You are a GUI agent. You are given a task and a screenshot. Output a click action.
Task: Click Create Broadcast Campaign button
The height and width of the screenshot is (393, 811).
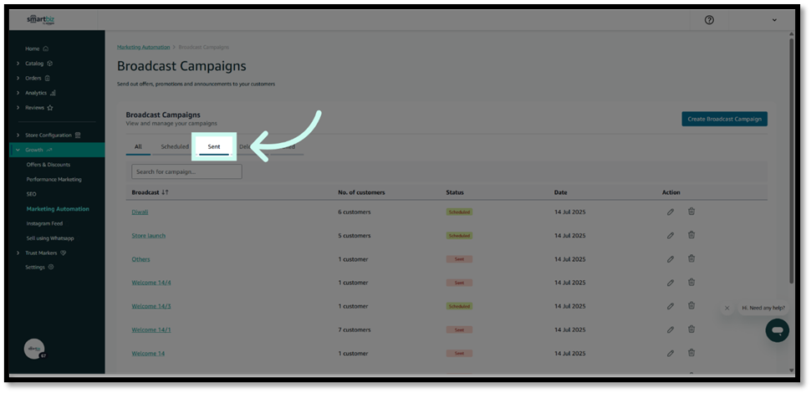pyautogui.click(x=724, y=119)
